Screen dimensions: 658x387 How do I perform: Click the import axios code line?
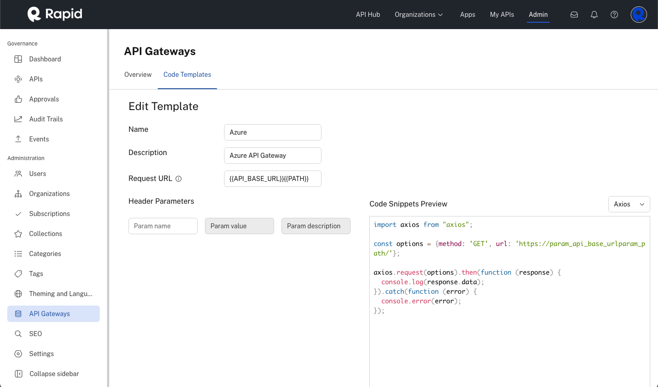tap(423, 225)
